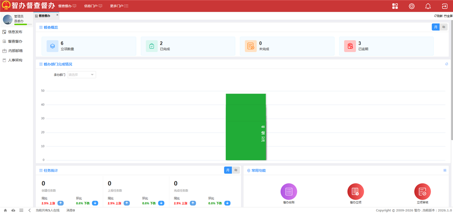Open the settings gear in header
This screenshot has width=453, height=213.
point(412,6)
